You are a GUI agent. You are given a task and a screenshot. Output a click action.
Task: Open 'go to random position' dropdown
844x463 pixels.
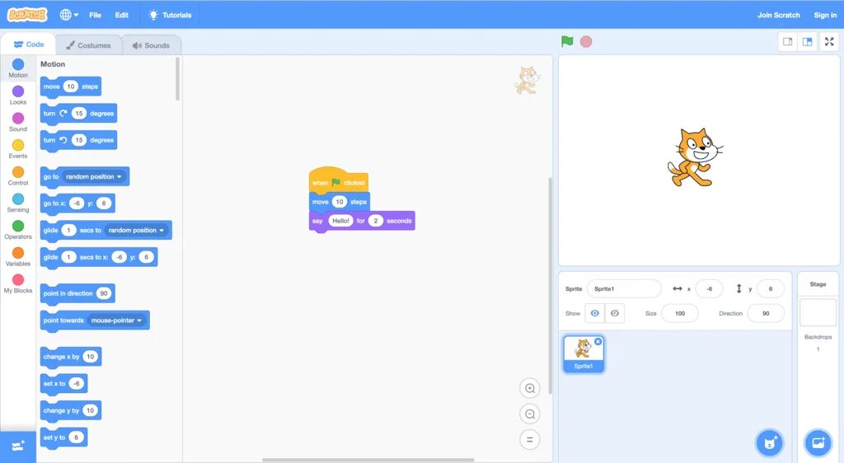tap(94, 176)
